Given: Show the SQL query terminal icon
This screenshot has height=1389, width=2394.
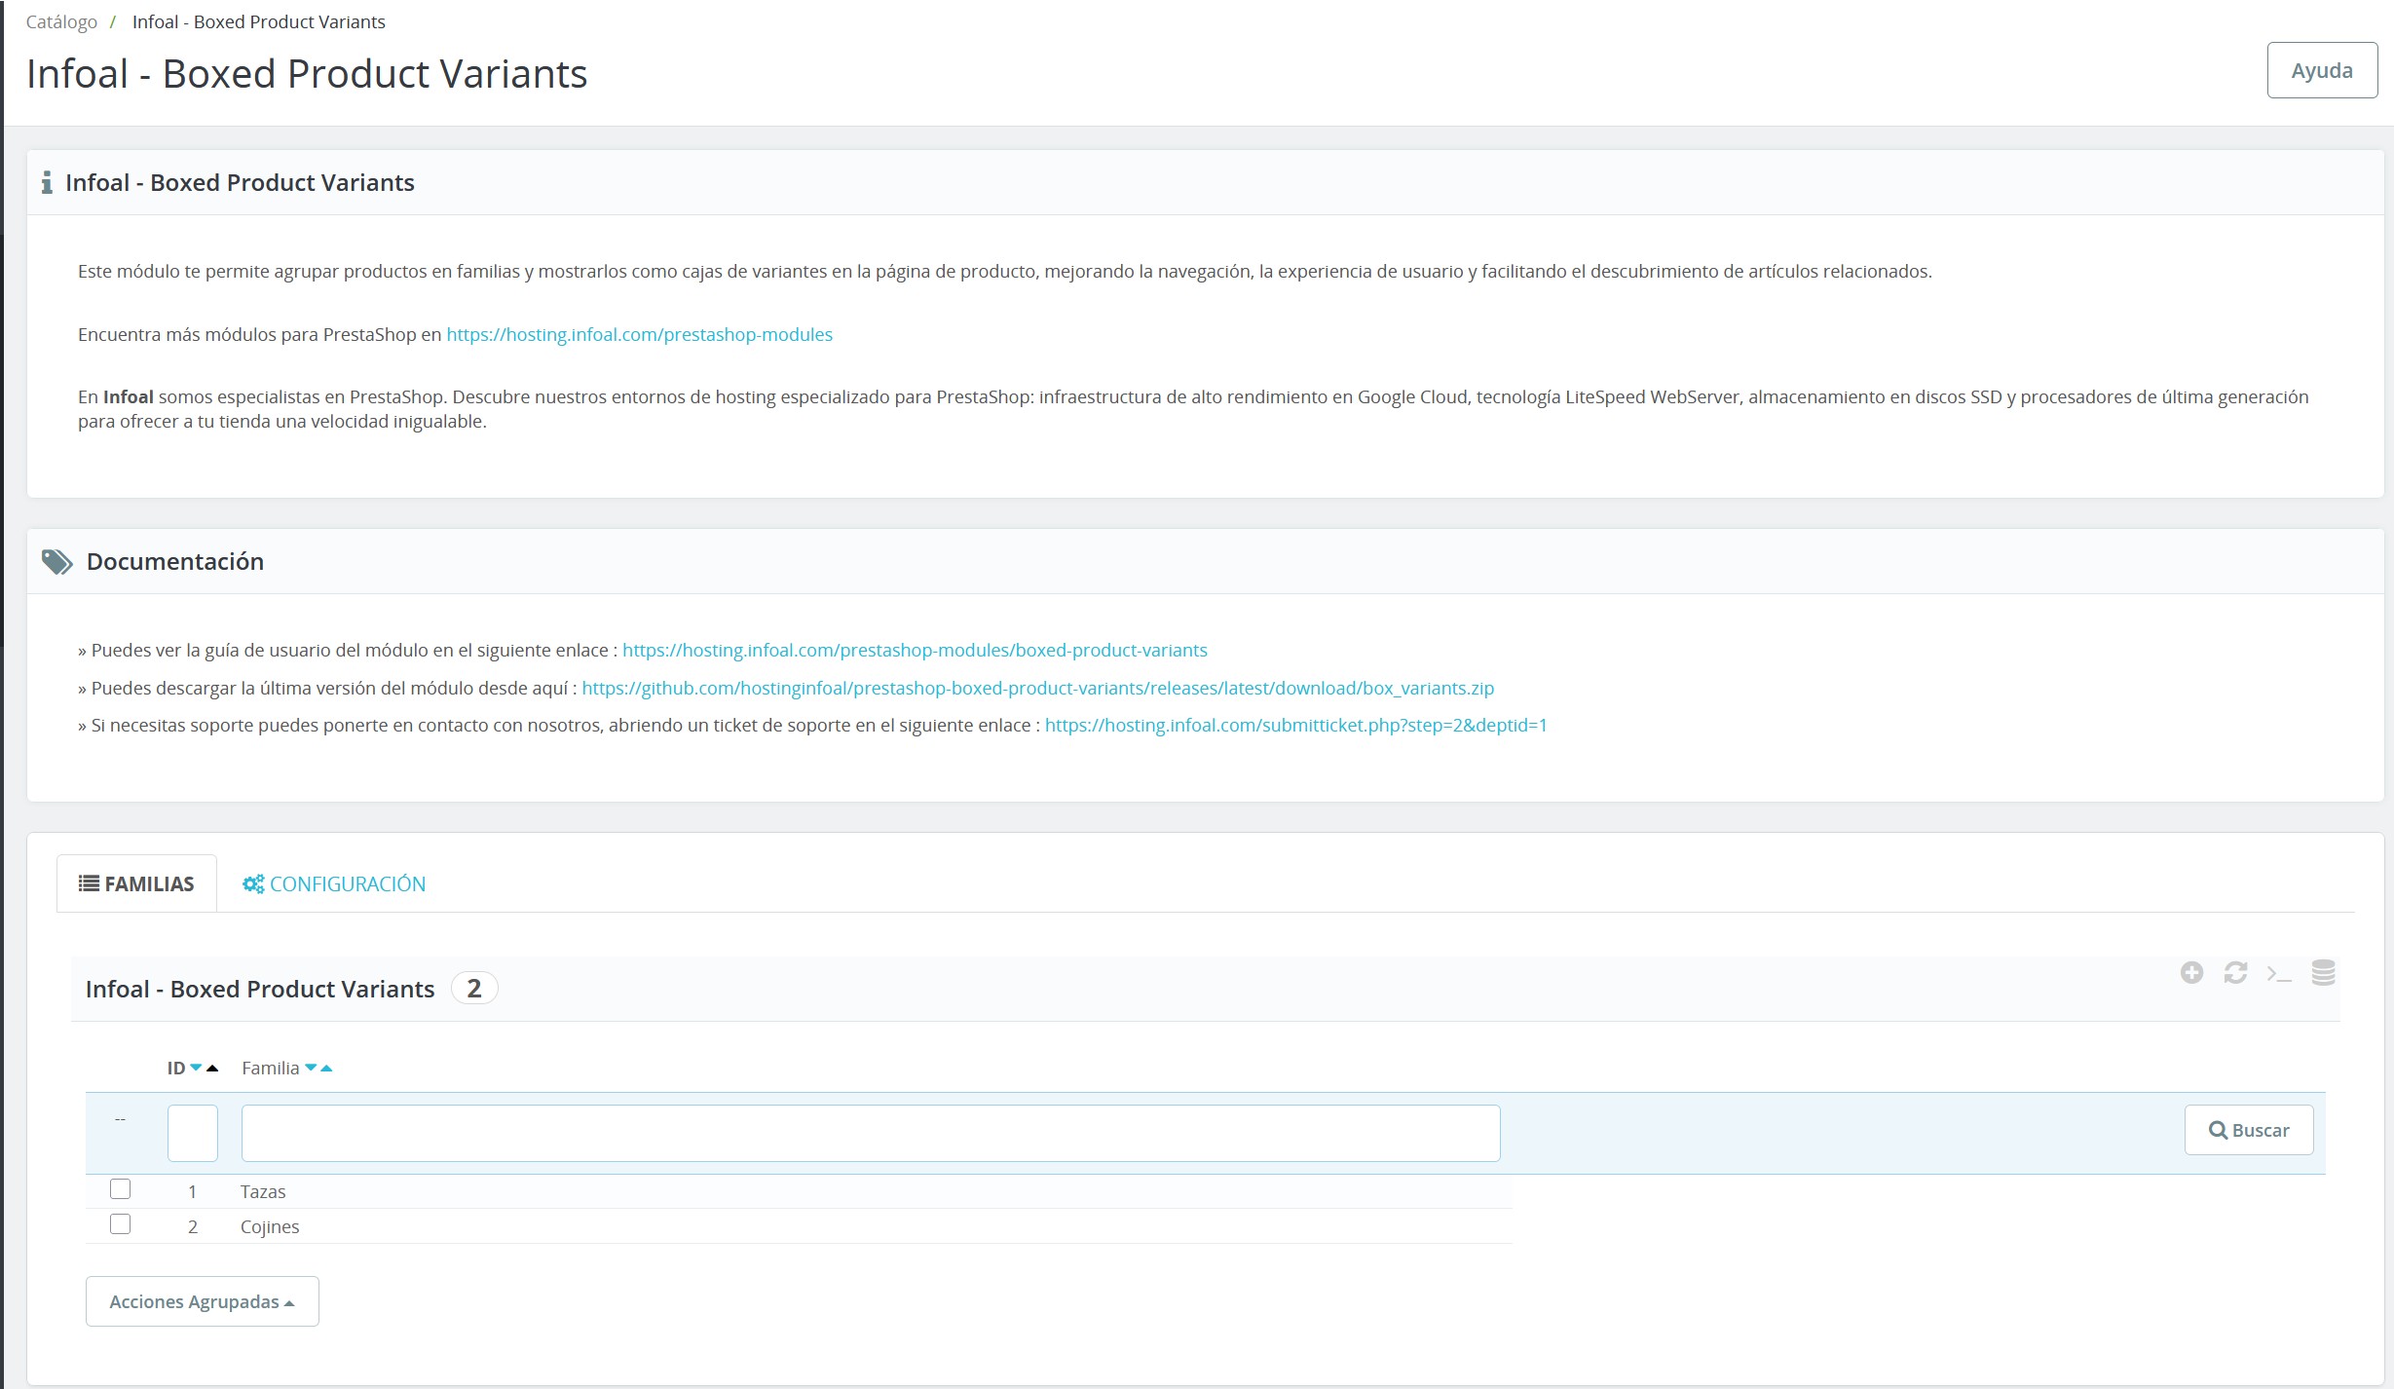Looking at the screenshot, I should (x=2279, y=973).
